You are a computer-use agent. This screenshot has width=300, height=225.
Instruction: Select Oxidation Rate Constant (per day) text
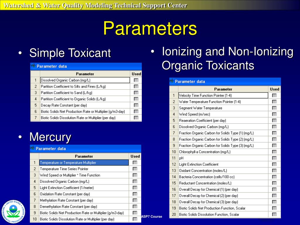click(65, 194)
